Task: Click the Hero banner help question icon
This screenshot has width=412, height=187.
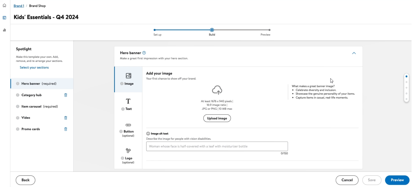Action: coord(144,53)
